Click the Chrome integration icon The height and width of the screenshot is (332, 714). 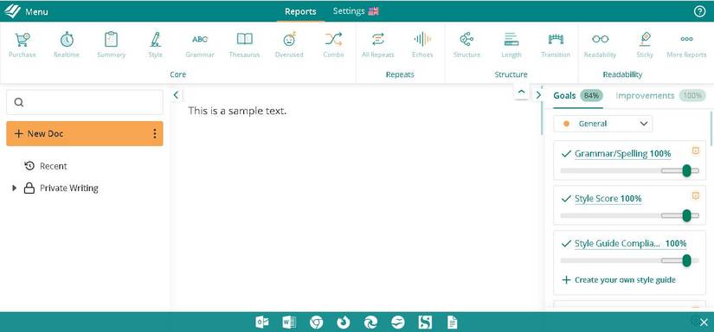click(x=317, y=322)
